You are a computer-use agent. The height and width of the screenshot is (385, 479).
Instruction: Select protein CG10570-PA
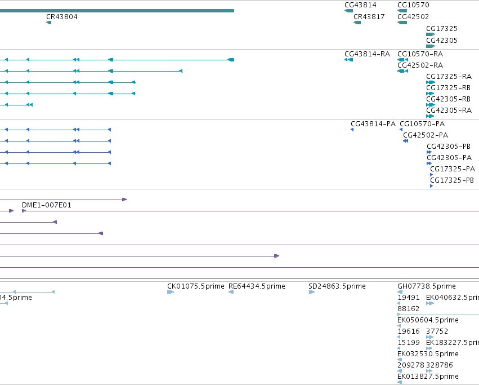[x=422, y=124]
